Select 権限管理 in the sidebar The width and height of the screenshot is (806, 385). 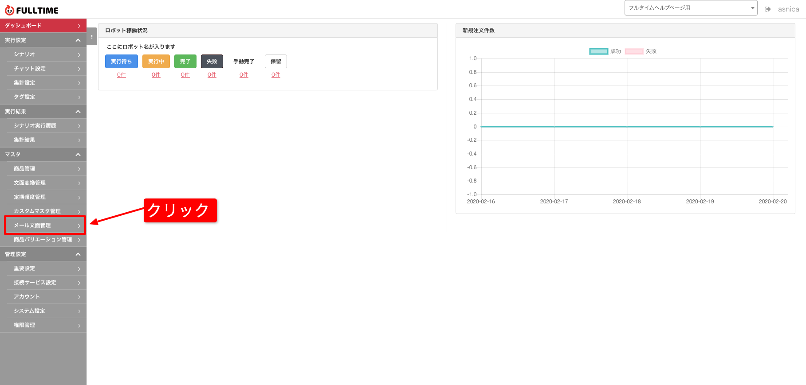[x=43, y=325]
